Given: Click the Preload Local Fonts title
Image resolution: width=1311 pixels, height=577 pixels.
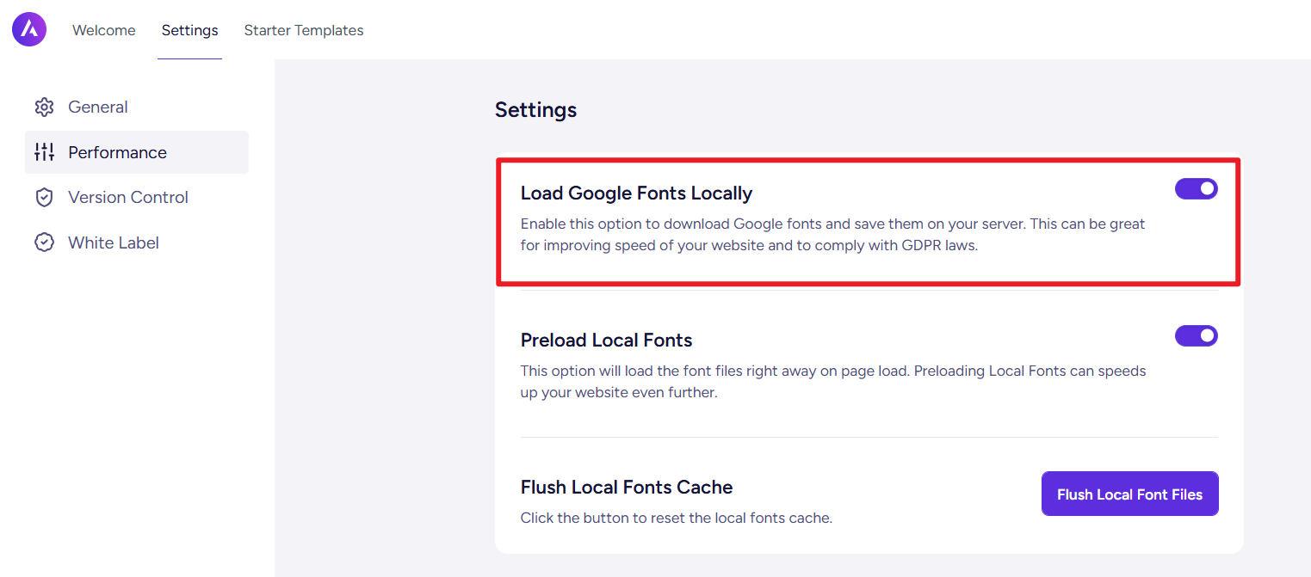Looking at the screenshot, I should (x=607, y=341).
